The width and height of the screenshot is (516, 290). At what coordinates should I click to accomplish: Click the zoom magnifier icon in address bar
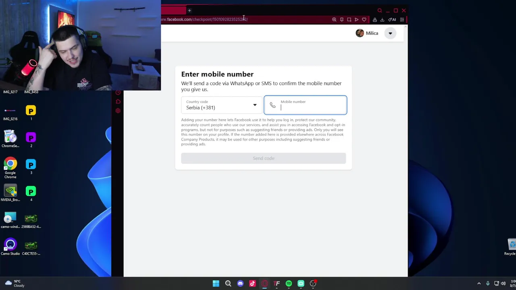point(334,19)
